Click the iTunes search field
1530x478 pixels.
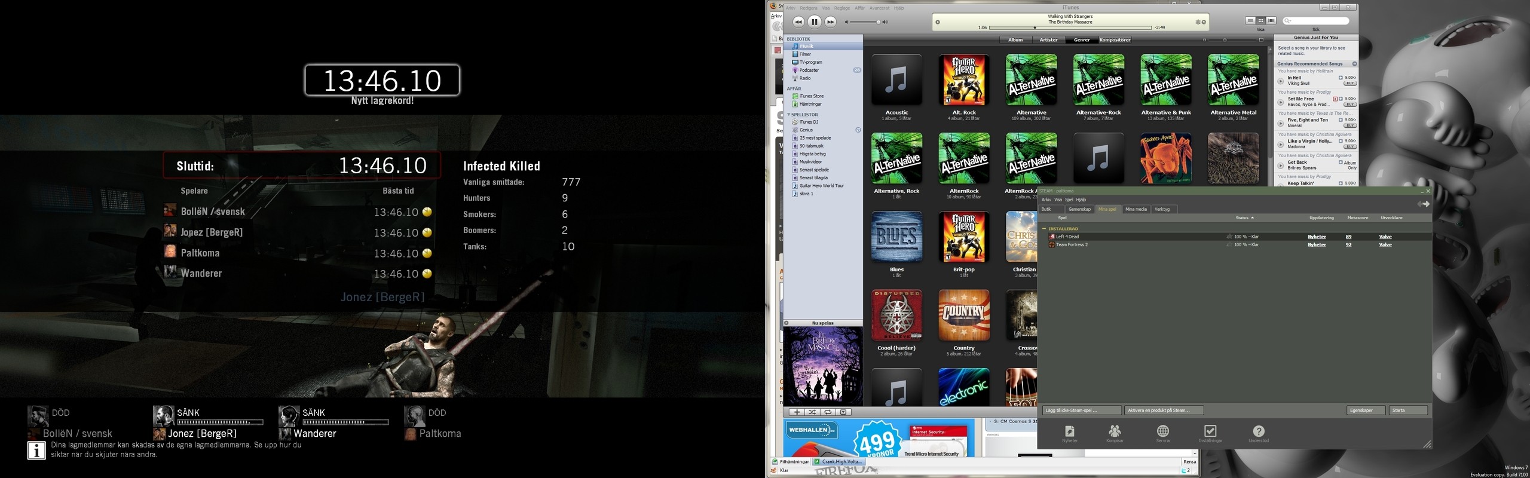coord(1316,21)
